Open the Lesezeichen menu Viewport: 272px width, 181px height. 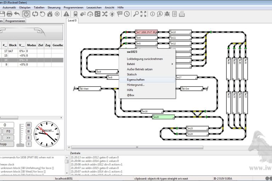click(94, 7)
